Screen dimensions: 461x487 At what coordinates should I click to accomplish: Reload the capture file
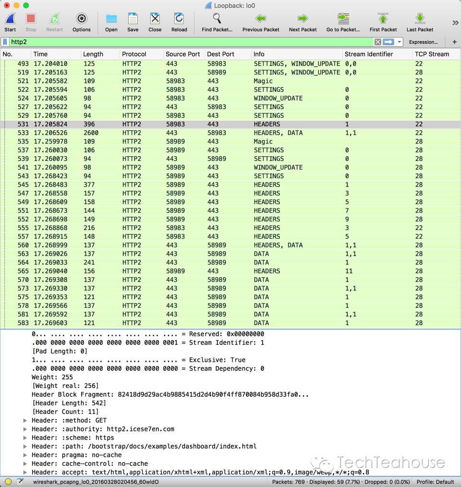179,19
